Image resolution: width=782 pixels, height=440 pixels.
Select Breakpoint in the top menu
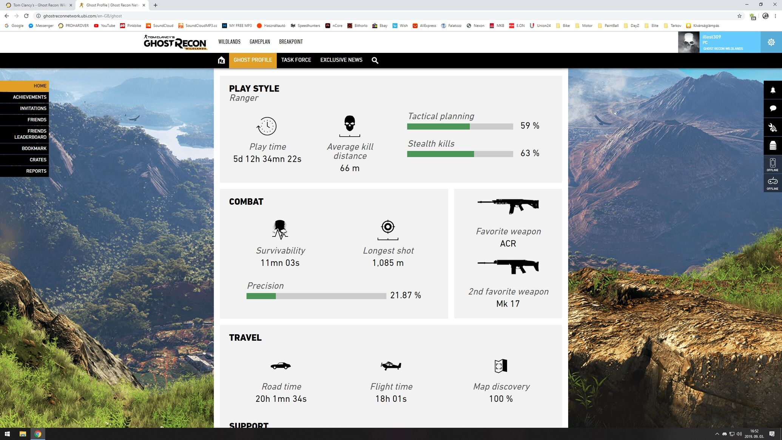tap(291, 42)
